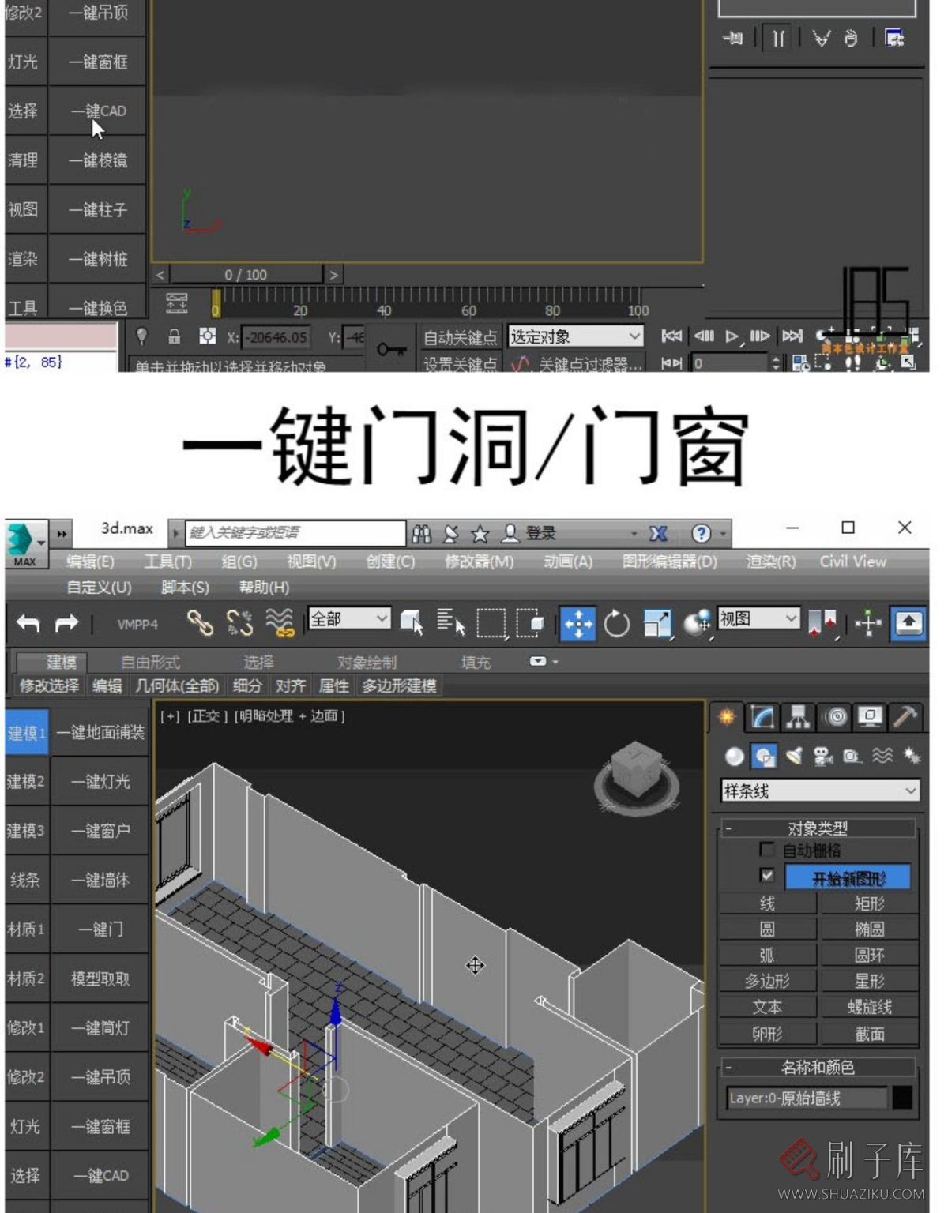This screenshot has width=948, height=1213.
Task: Toggle 自动关键点 auto key mode
Action: pyautogui.click(x=461, y=337)
